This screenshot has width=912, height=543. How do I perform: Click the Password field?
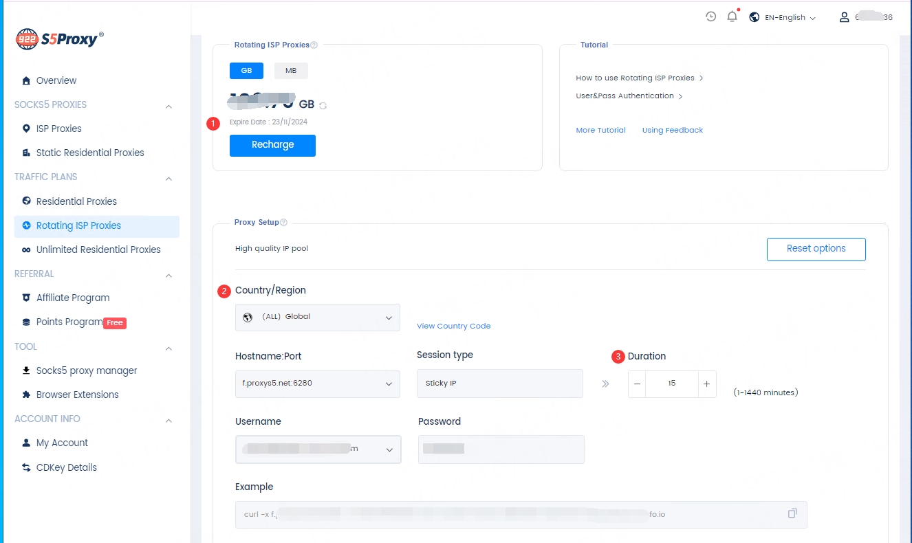501,450
